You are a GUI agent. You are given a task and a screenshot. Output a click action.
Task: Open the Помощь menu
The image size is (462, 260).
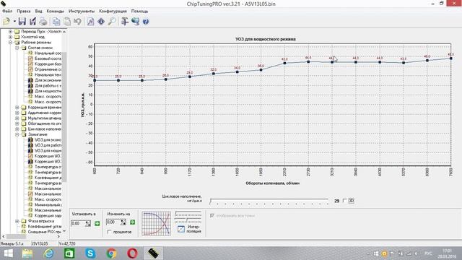(139, 11)
